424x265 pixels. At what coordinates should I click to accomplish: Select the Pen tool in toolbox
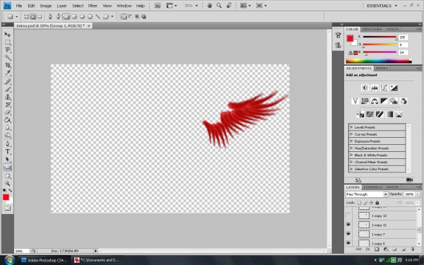(x=7, y=144)
